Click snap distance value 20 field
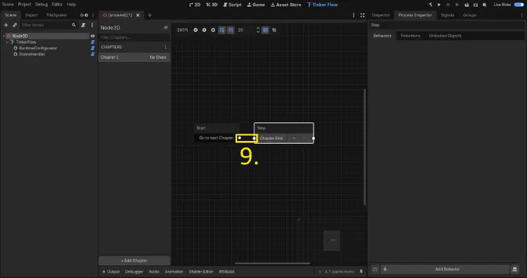This screenshot has height=278, width=527. 246,30
